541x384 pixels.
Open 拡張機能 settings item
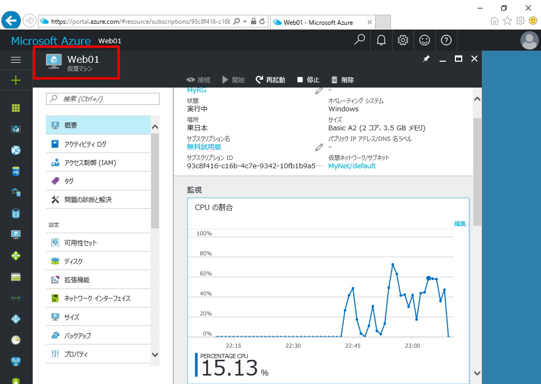click(98, 280)
